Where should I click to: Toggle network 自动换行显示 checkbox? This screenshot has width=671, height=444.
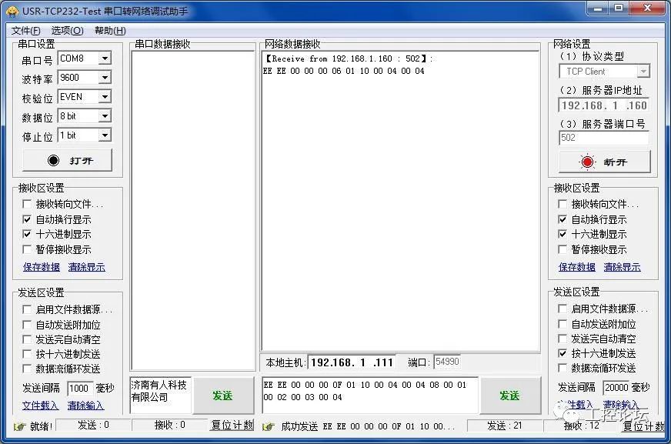click(x=563, y=219)
